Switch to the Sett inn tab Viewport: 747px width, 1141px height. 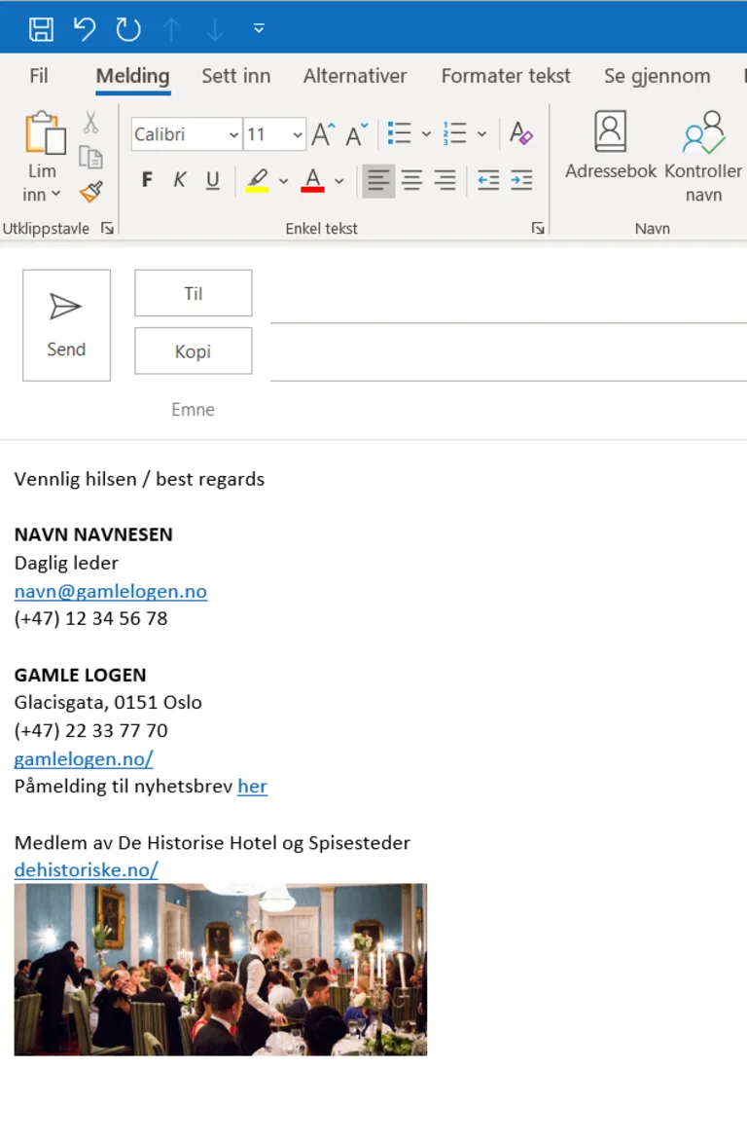pos(235,76)
